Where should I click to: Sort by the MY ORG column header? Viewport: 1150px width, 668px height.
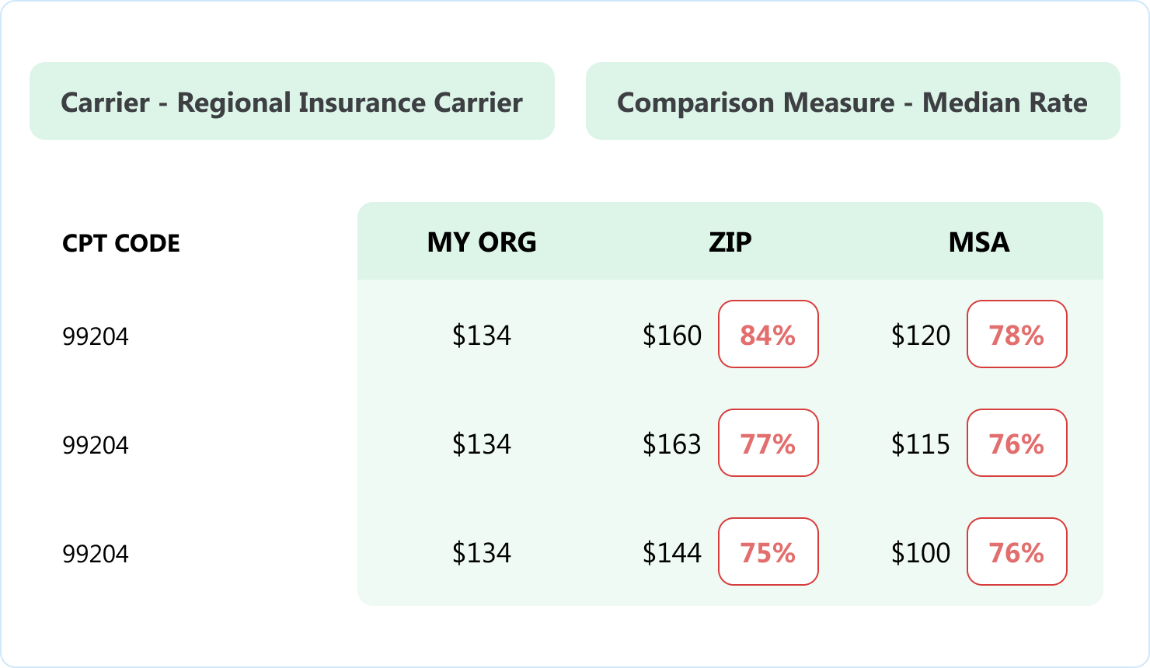(482, 242)
